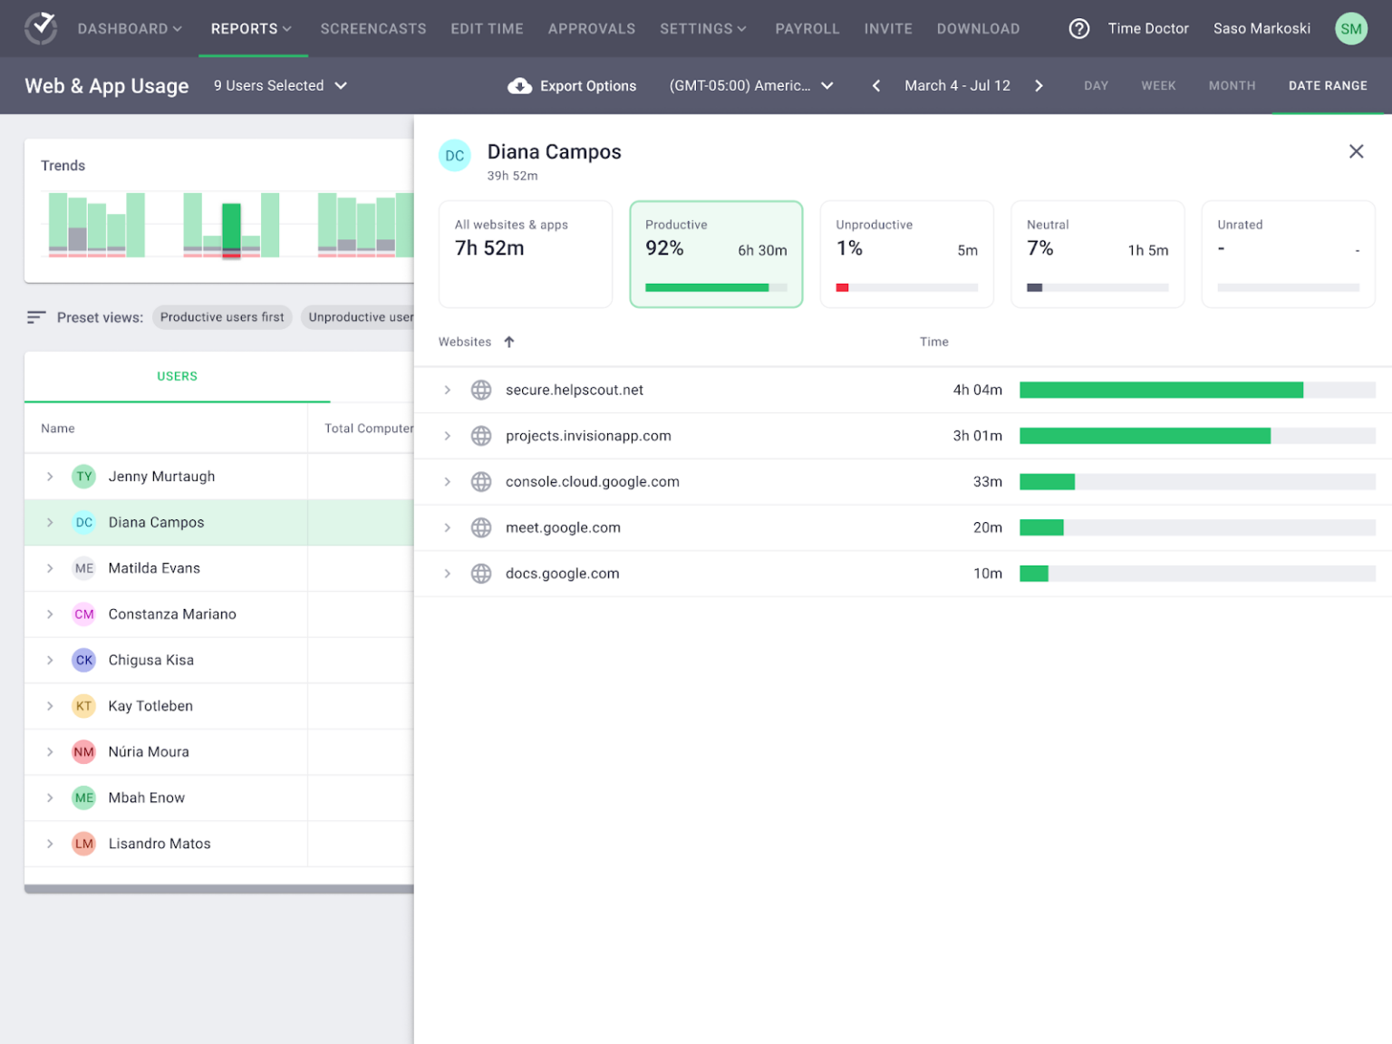Click the Websites sort arrow
Image resolution: width=1392 pixels, height=1044 pixels.
(508, 342)
